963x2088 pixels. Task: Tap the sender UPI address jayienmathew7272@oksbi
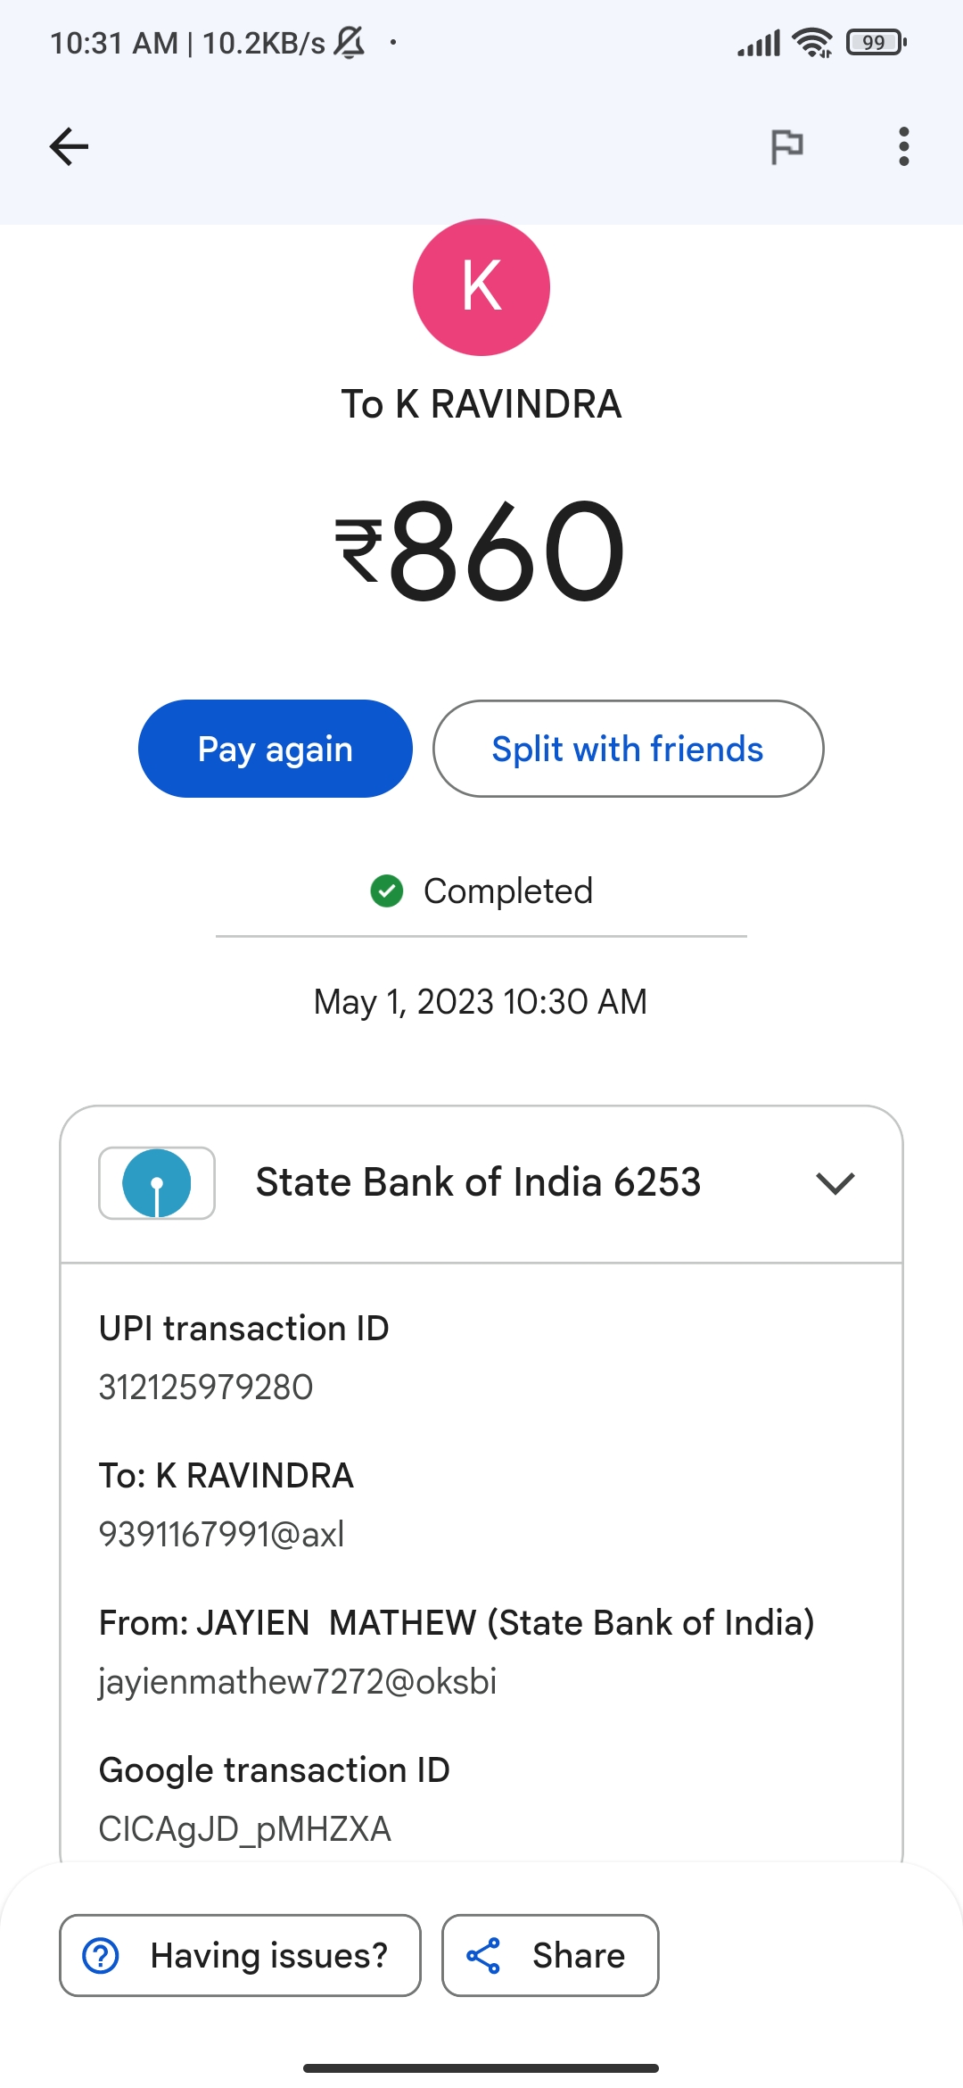(x=298, y=1682)
